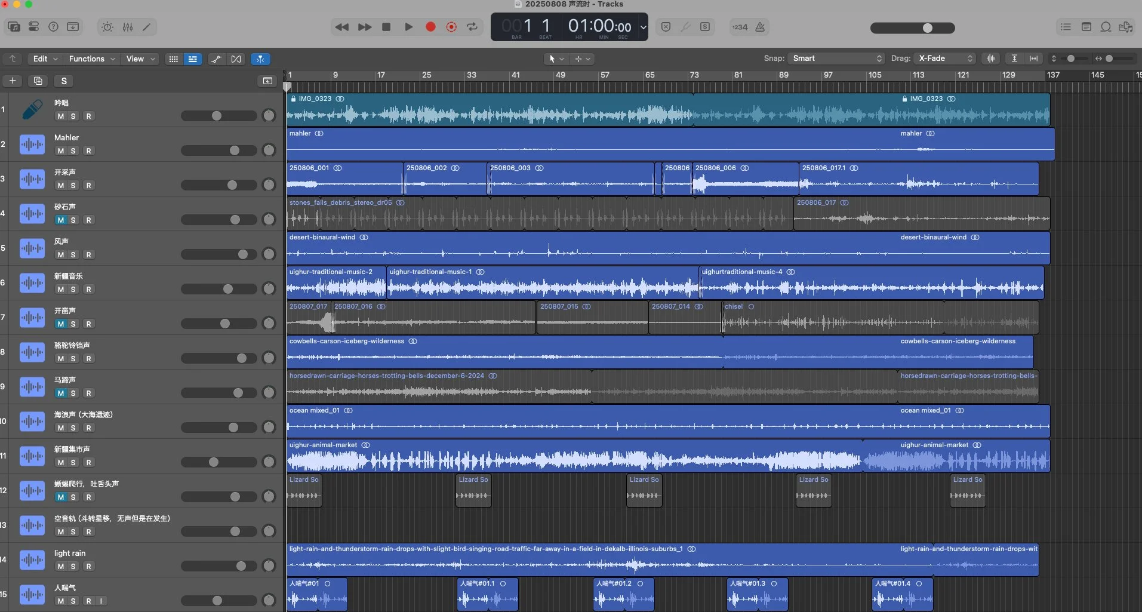Click the Tracks area up arrow button
The height and width of the screenshot is (612, 1142).
13,59
